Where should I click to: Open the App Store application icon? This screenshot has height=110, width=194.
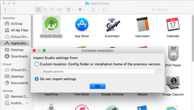pos(82,24)
